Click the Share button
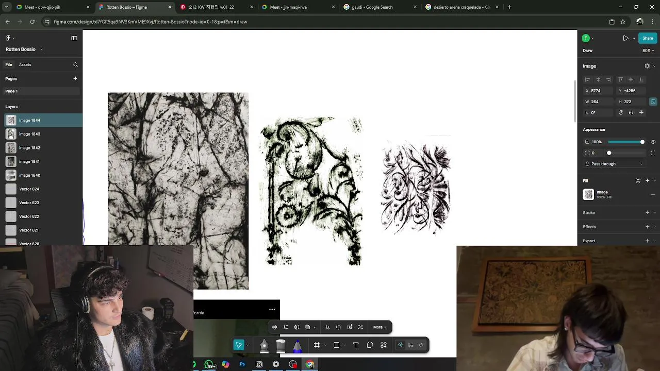The height and width of the screenshot is (371, 660). 648,38
